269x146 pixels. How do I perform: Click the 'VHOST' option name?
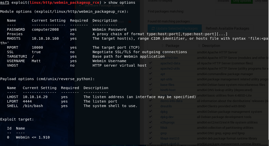pos(13,65)
